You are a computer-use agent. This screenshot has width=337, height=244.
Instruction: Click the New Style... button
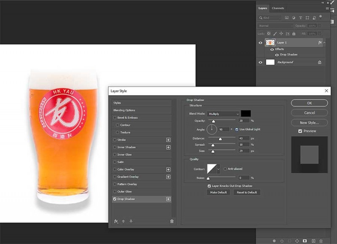point(309,123)
